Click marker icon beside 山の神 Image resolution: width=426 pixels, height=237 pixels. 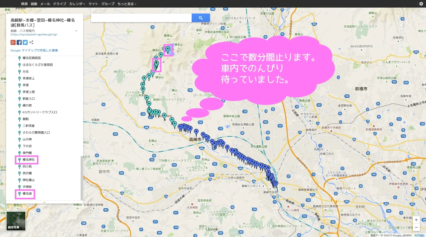tap(19, 140)
